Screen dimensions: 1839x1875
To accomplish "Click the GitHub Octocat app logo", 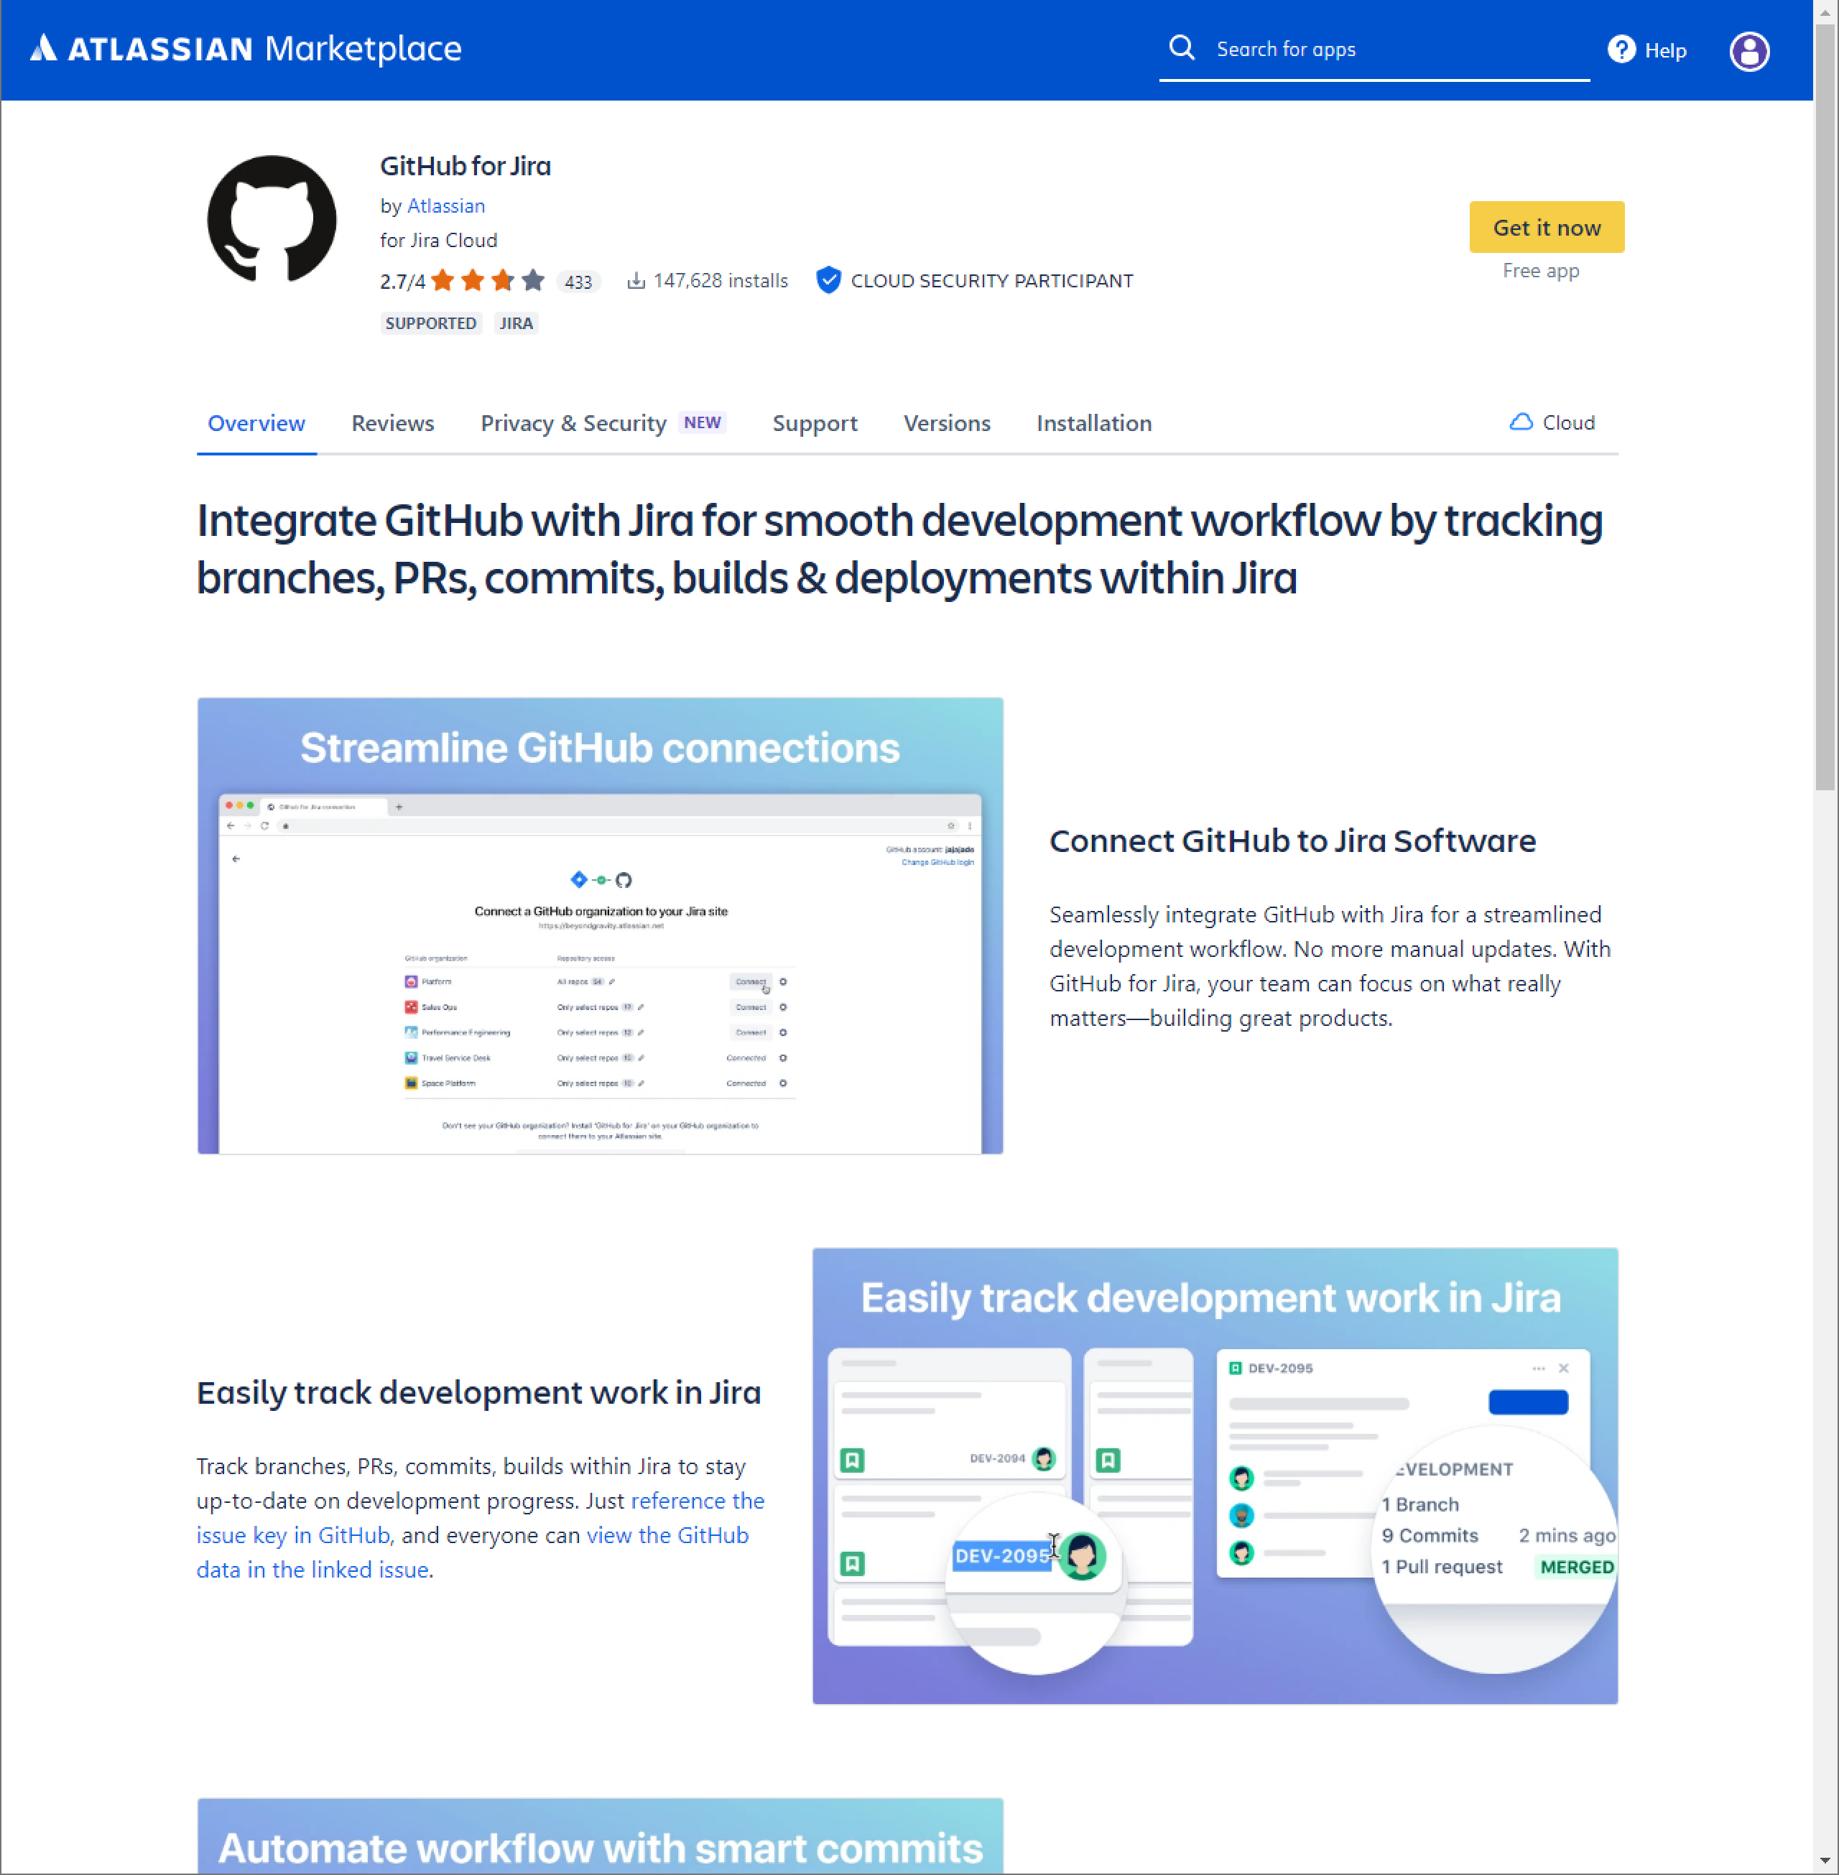I will click(x=272, y=221).
